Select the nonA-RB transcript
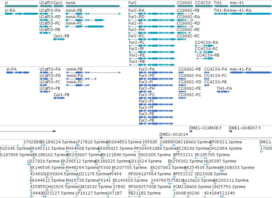 point(74,11)
